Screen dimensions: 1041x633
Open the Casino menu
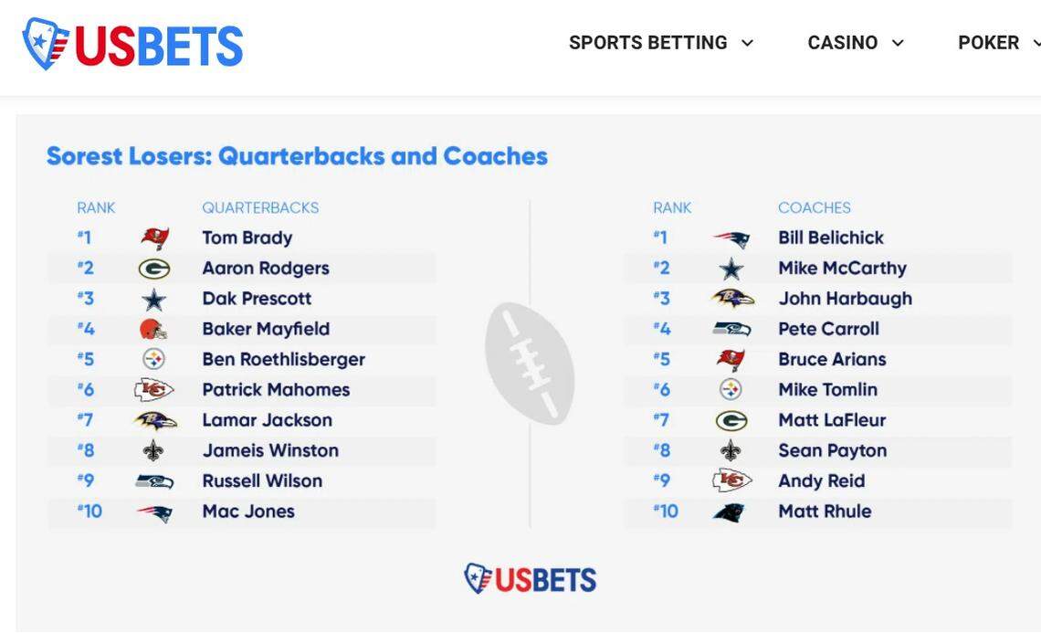[841, 42]
